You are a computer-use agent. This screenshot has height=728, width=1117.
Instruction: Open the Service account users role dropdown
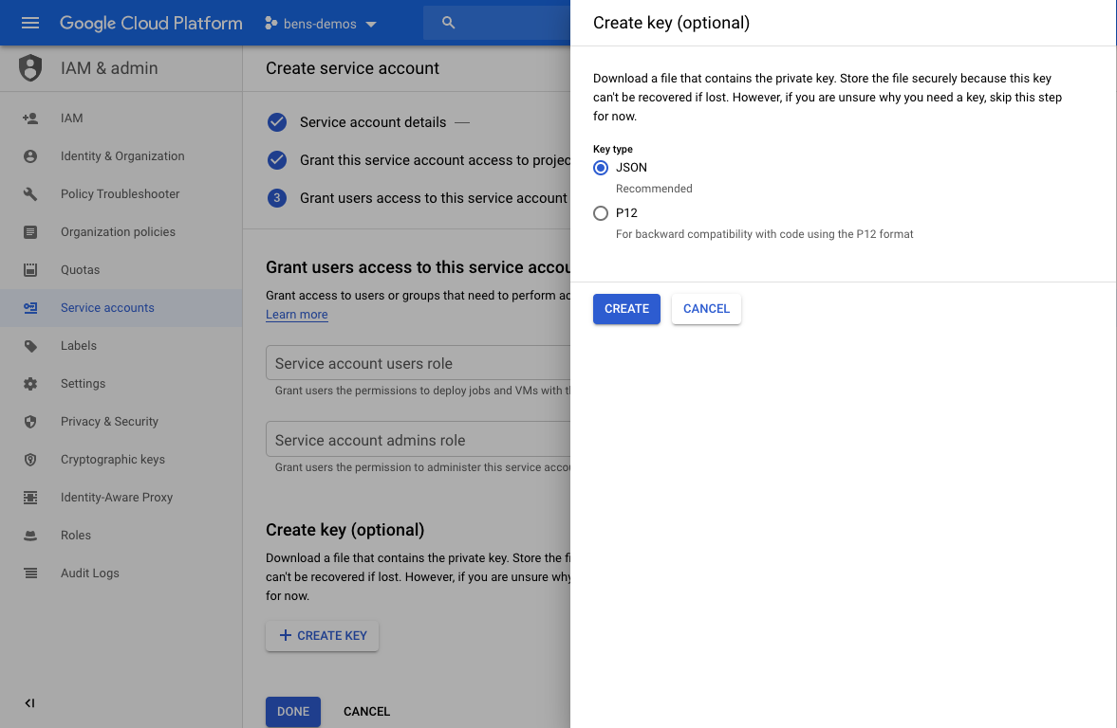click(418, 363)
